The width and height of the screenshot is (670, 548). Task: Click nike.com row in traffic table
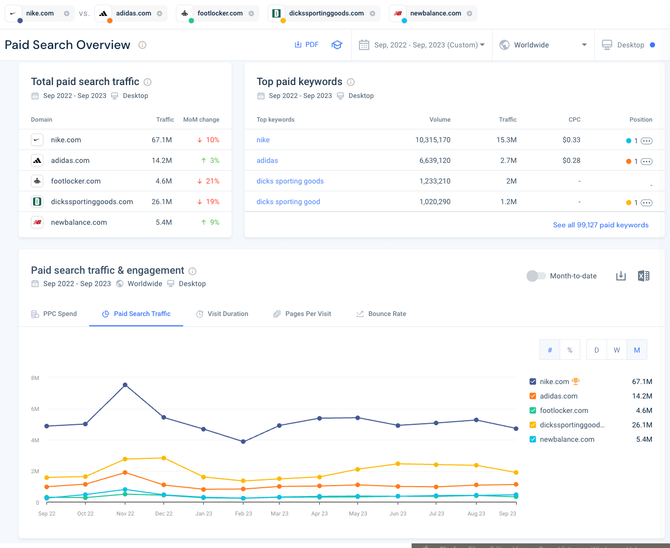[x=125, y=140]
